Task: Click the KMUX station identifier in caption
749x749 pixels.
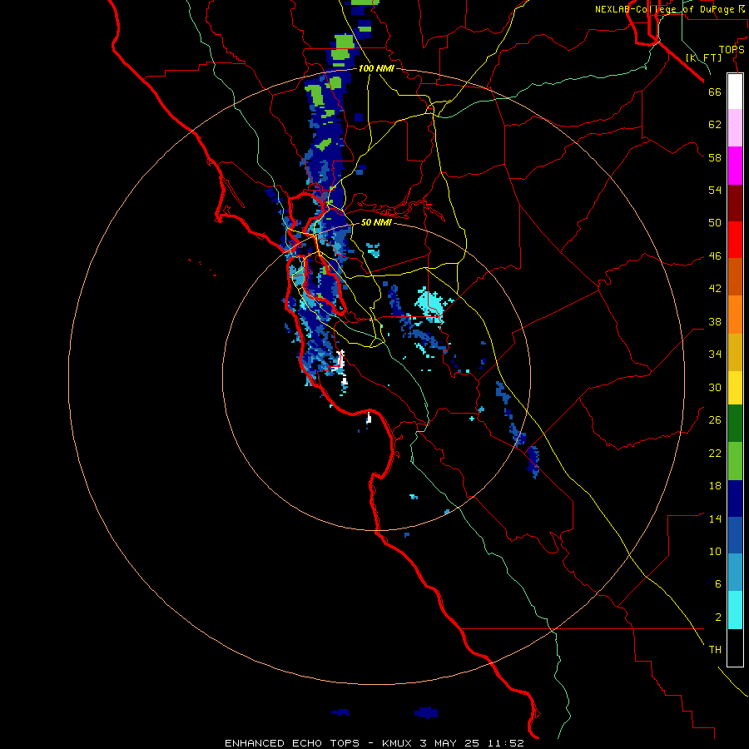Action: click(x=396, y=743)
